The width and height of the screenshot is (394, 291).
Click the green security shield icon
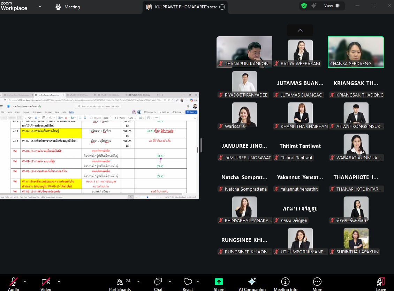coord(304,6)
